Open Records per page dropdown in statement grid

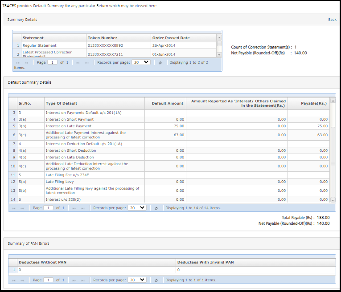[x=141, y=63]
